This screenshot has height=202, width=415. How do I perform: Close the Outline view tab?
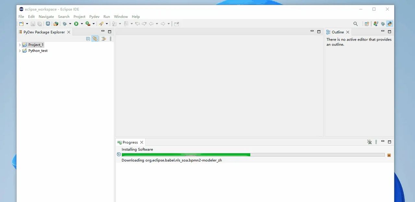348,32
